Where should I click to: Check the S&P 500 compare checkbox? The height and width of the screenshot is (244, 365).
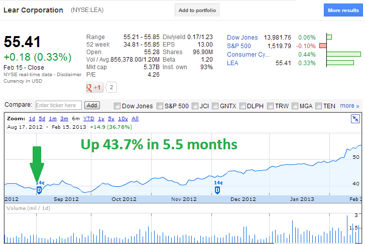(160, 106)
